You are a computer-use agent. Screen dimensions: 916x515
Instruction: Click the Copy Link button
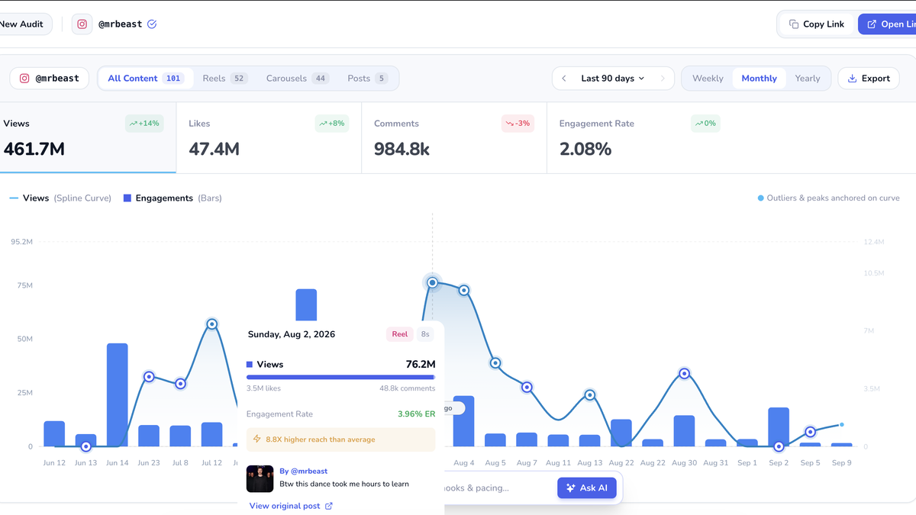pyautogui.click(x=817, y=24)
